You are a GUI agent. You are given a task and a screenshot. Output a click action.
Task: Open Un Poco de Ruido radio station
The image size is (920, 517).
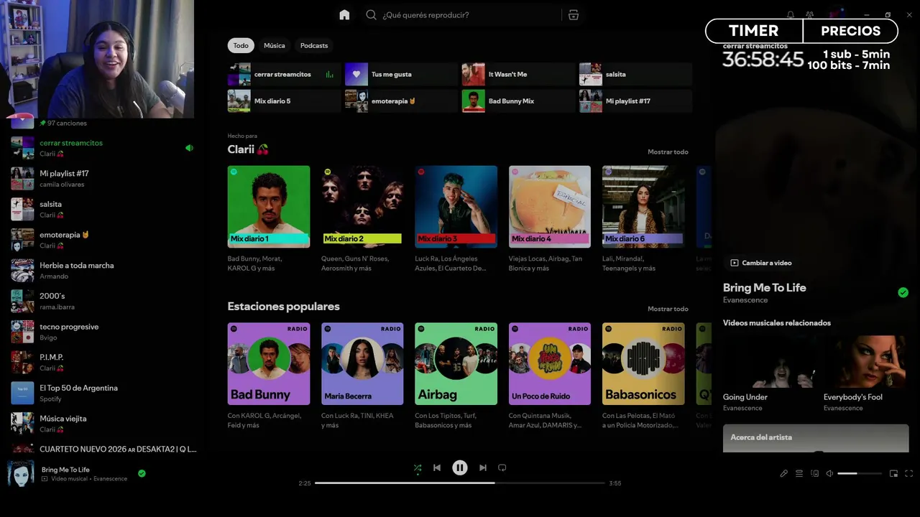[550, 376]
